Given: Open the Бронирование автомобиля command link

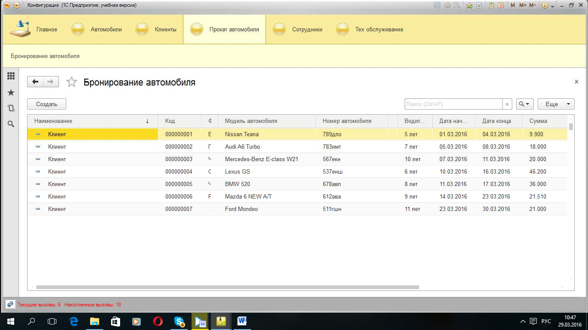Looking at the screenshot, I should click(x=45, y=56).
